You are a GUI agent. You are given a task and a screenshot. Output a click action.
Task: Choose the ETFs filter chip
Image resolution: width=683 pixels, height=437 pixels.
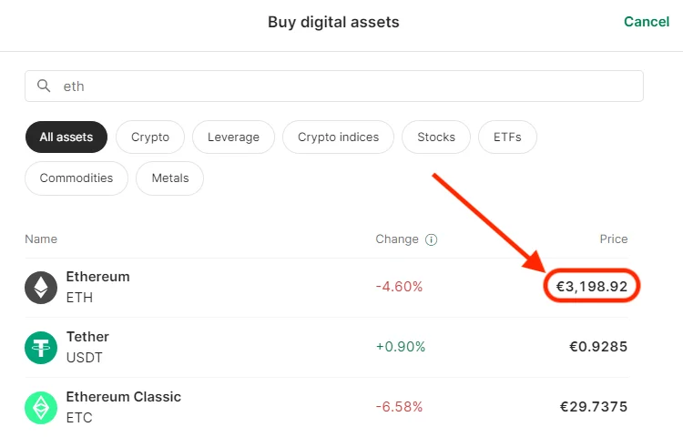(x=508, y=137)
